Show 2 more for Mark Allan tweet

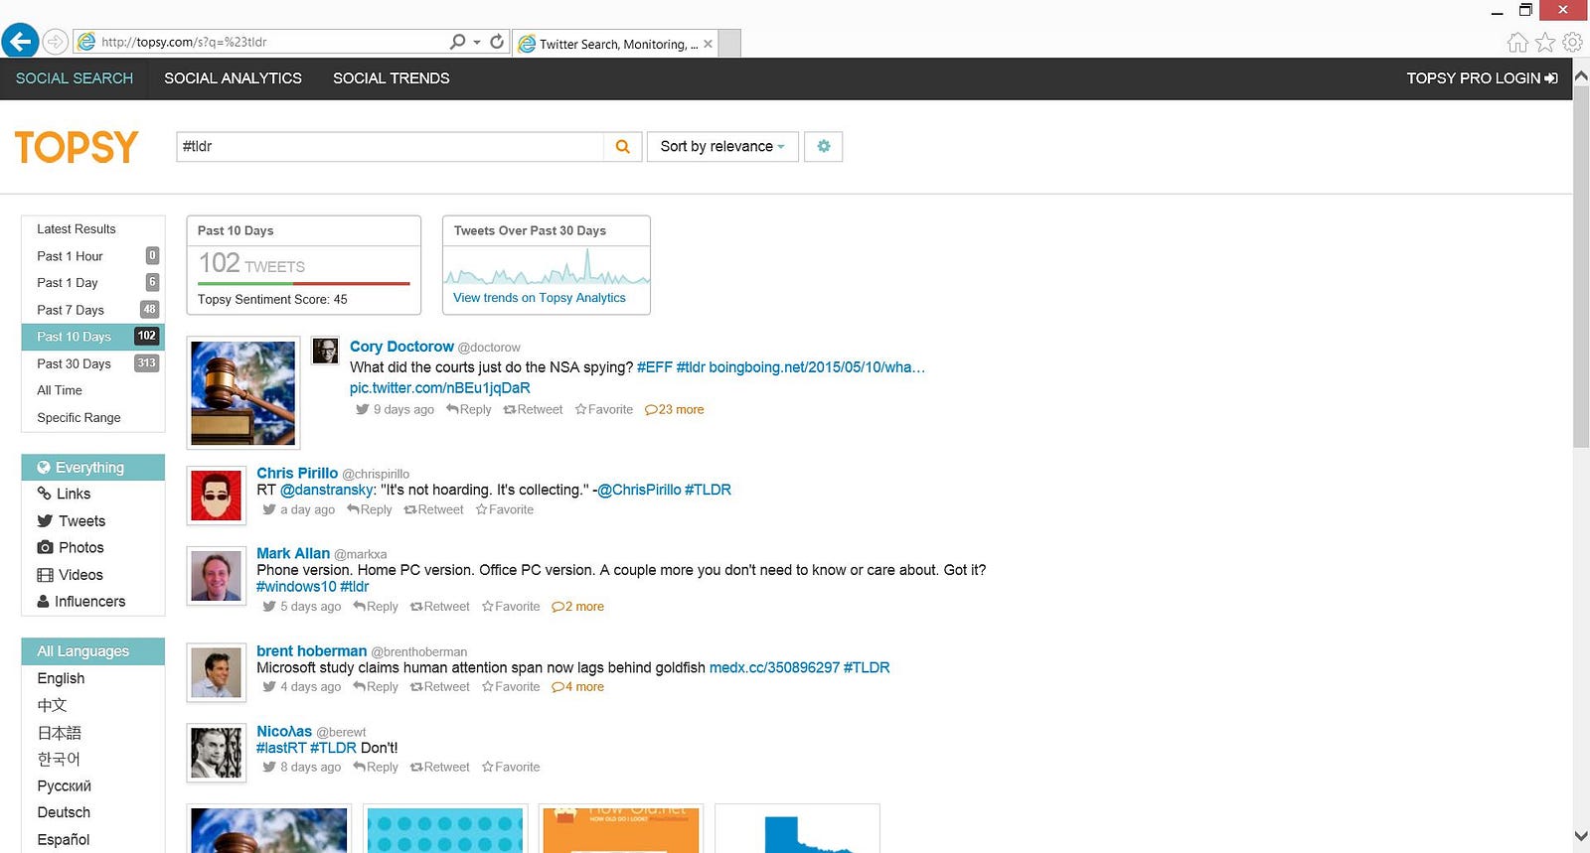tap(577, 607)
